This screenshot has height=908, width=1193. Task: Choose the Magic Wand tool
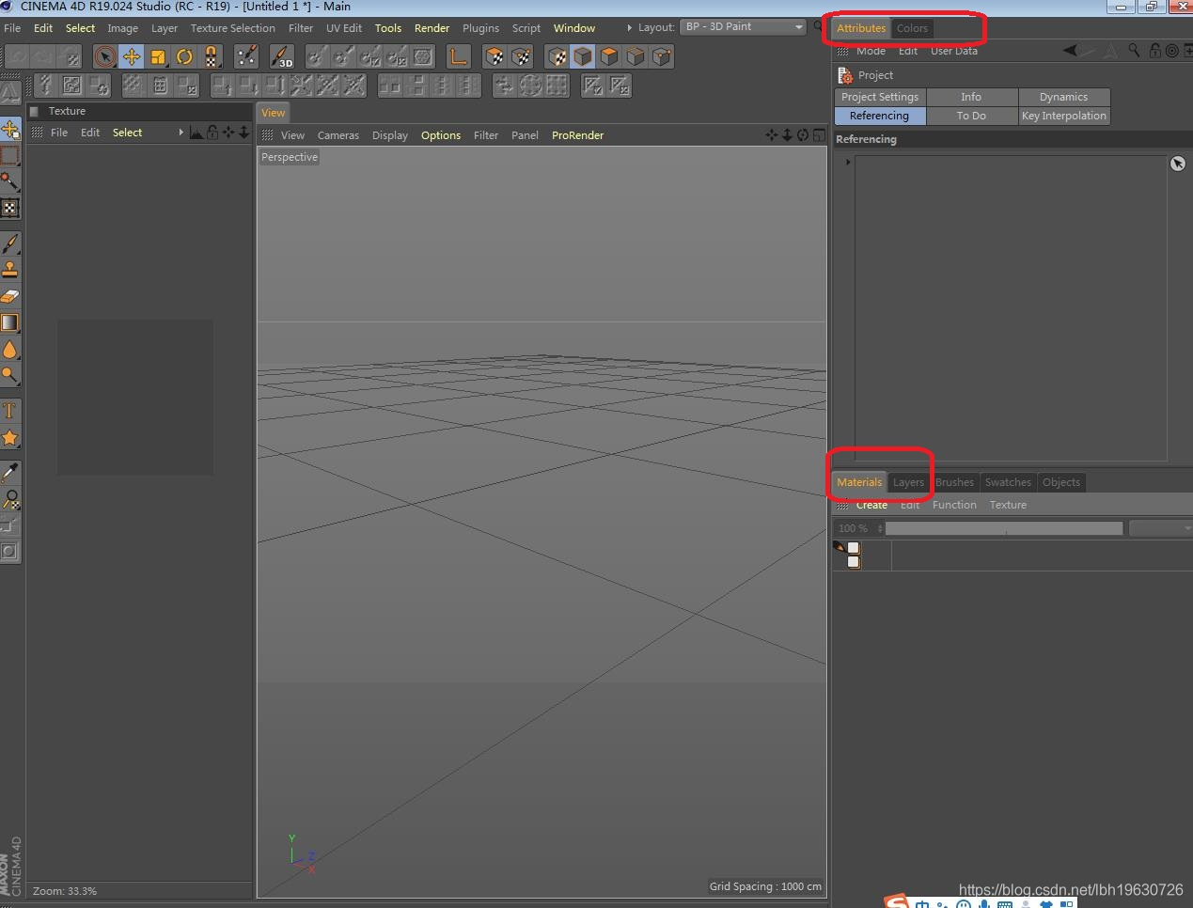[10, 181]
